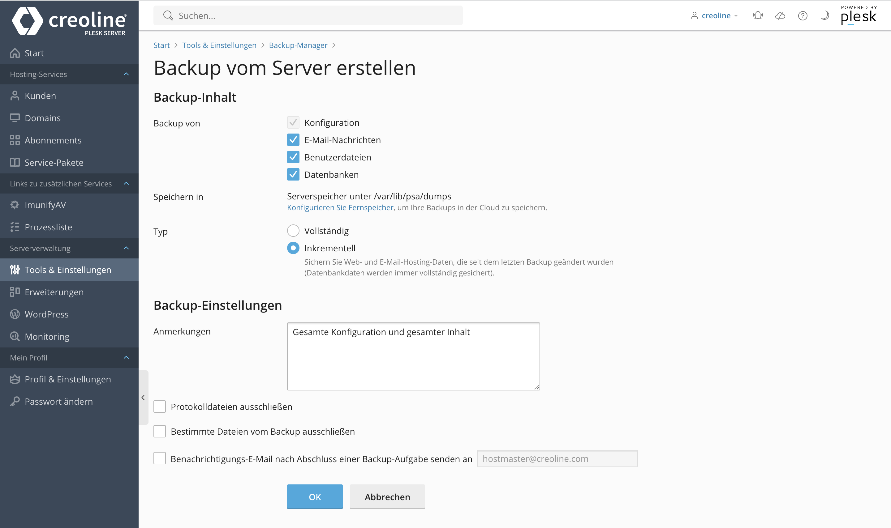891x528 pixels.
Task: Open Kunden in the sidebar
Action: [x=69, y=96]
